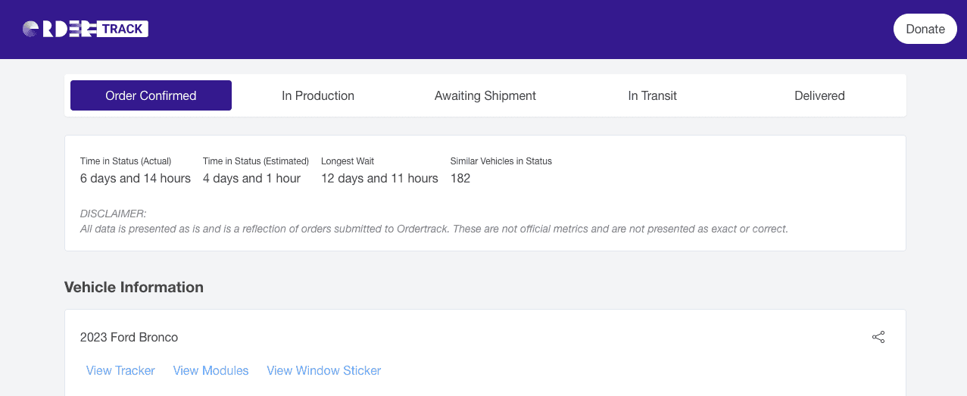This screenshot has width=967, height=396.
Task: Click the share icon for 2023 Ford Bronco
Action: (x=878, y=337)
